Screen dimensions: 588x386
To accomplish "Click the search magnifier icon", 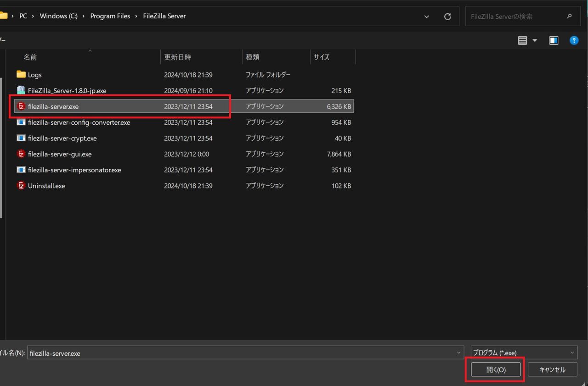I will [x=570, y=16].
